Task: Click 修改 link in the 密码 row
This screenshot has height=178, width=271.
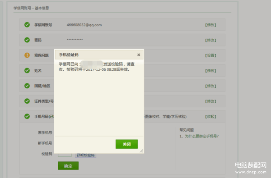Action: [x=210, y=40]
